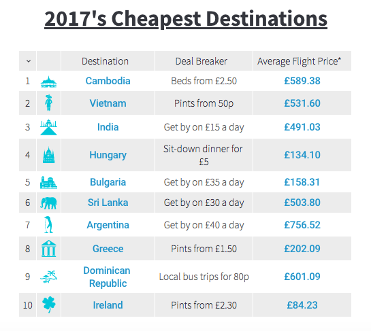This screenshot has height=331, width=371.
Task: Click the Argentina penguin icon
Action: click(48, 224)
